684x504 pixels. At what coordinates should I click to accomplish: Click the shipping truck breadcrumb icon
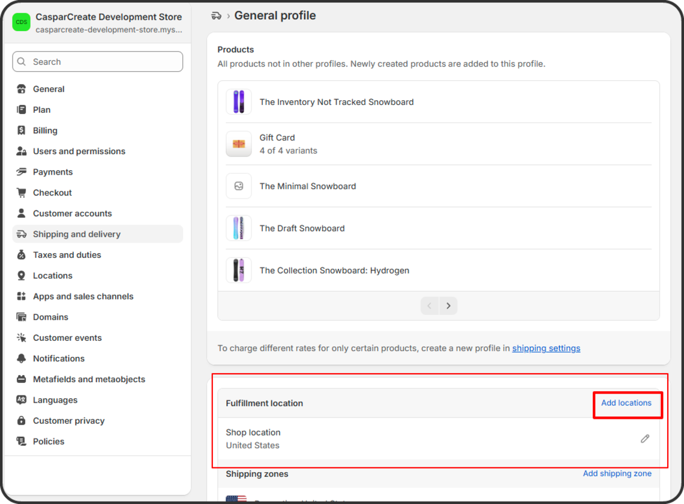[217, 16]
